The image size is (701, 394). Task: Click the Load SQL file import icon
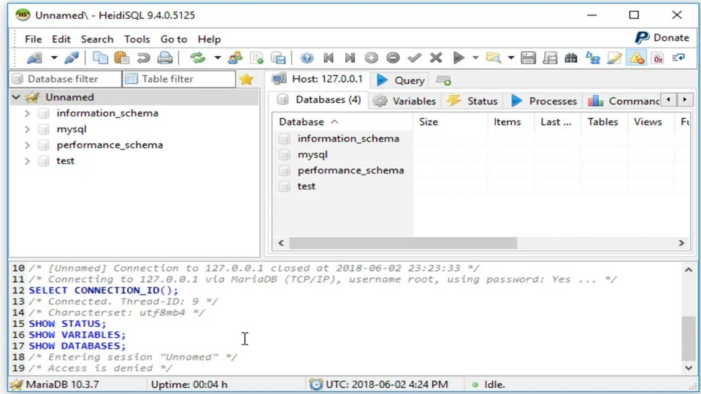(x=257, y=58)
